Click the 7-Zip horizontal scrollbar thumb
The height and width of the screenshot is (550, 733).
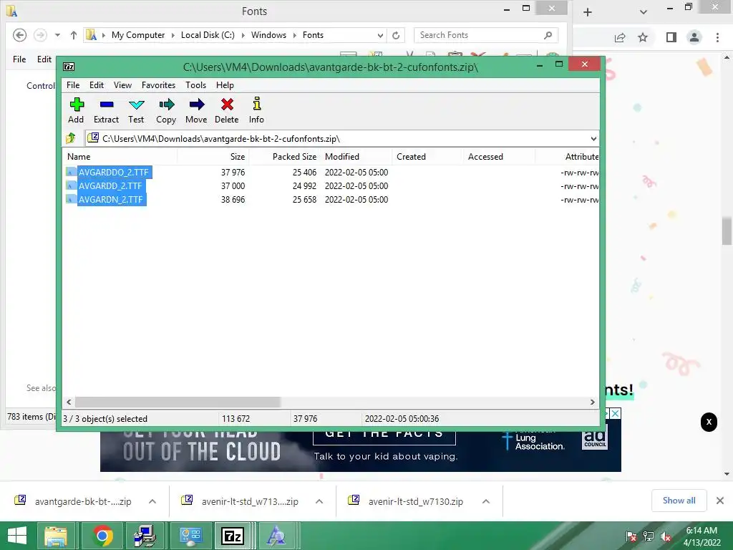pos(178,402)
